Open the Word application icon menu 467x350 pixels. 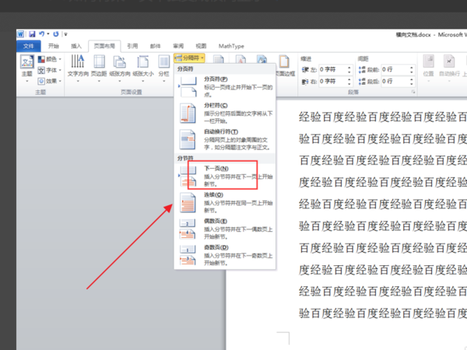pyautogui.click(x=20, y=34)
